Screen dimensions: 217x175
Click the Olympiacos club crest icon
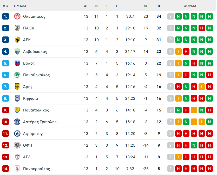coord(17,16)
